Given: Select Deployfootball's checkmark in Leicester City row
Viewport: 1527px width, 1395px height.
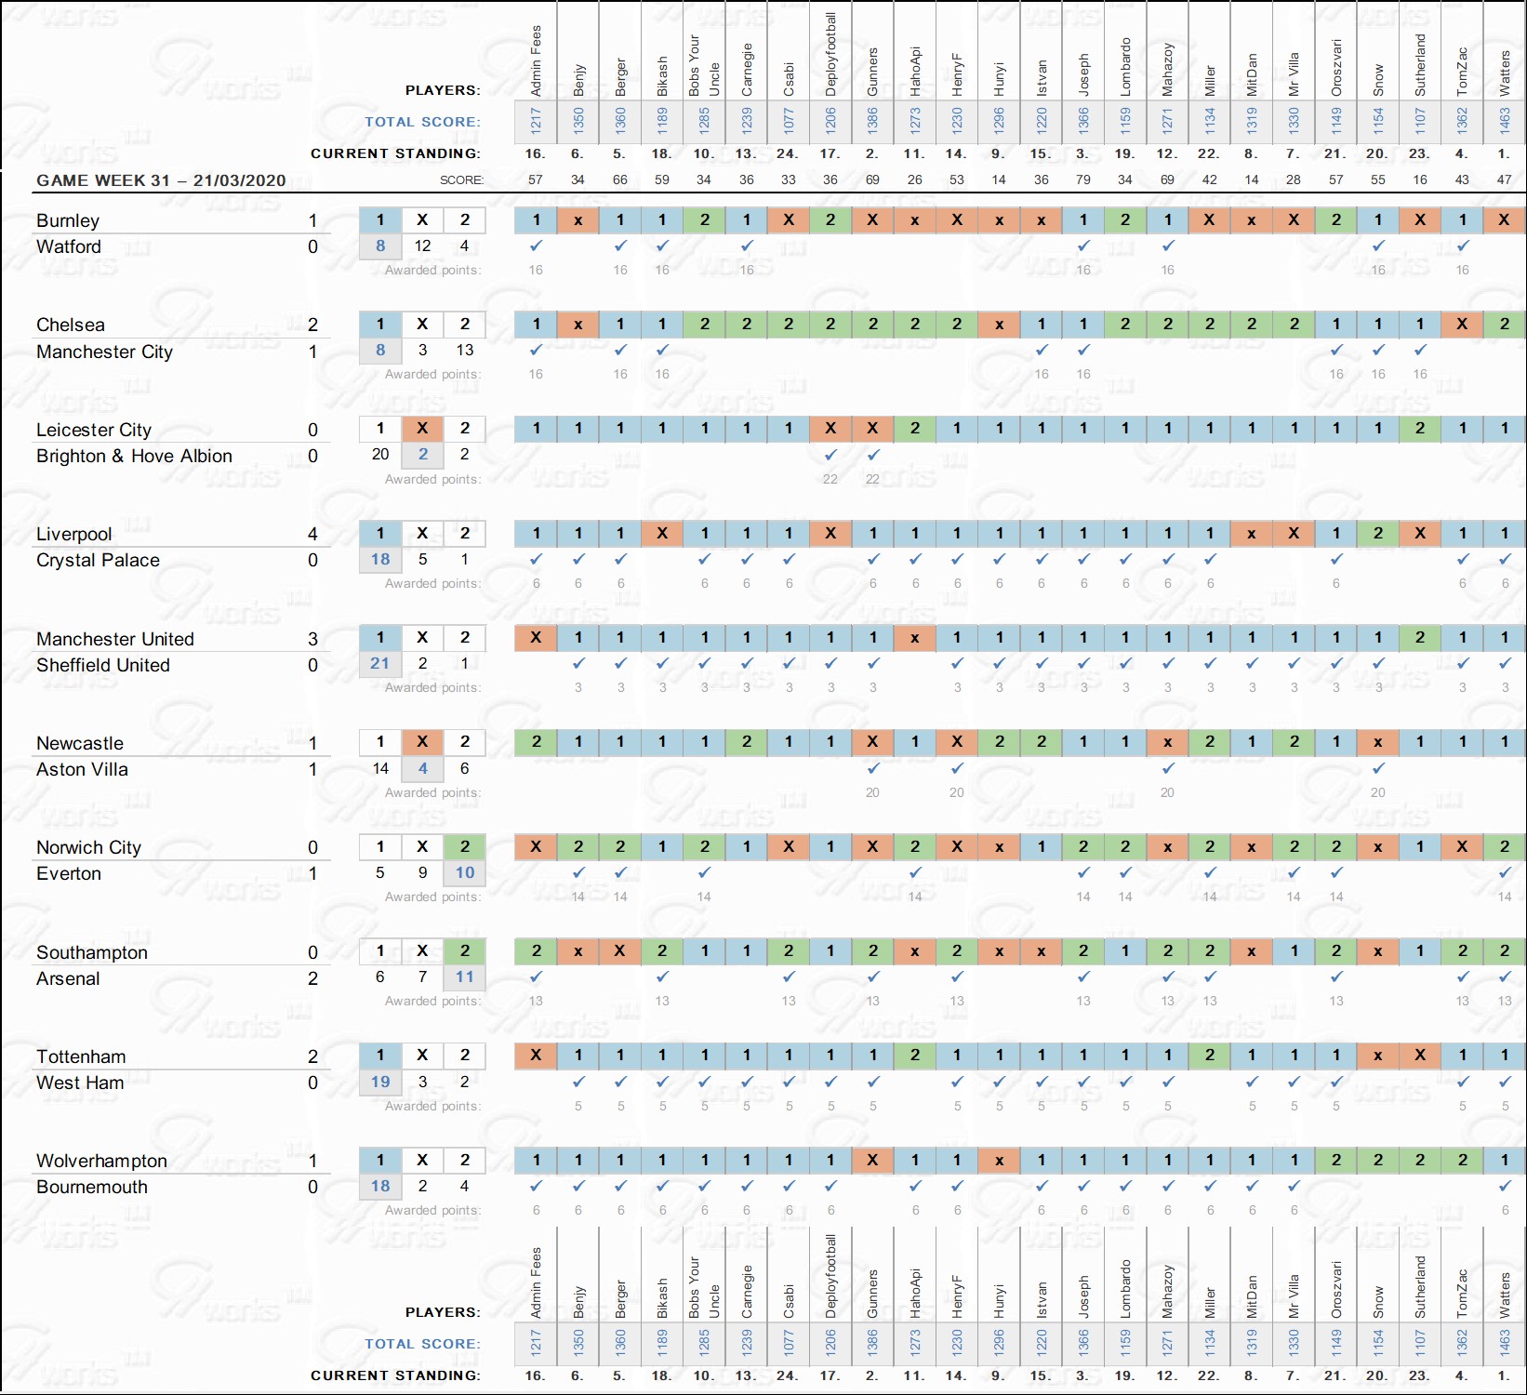Looking at the screenshot, I should pyautogui.click(x=830, y=455).
